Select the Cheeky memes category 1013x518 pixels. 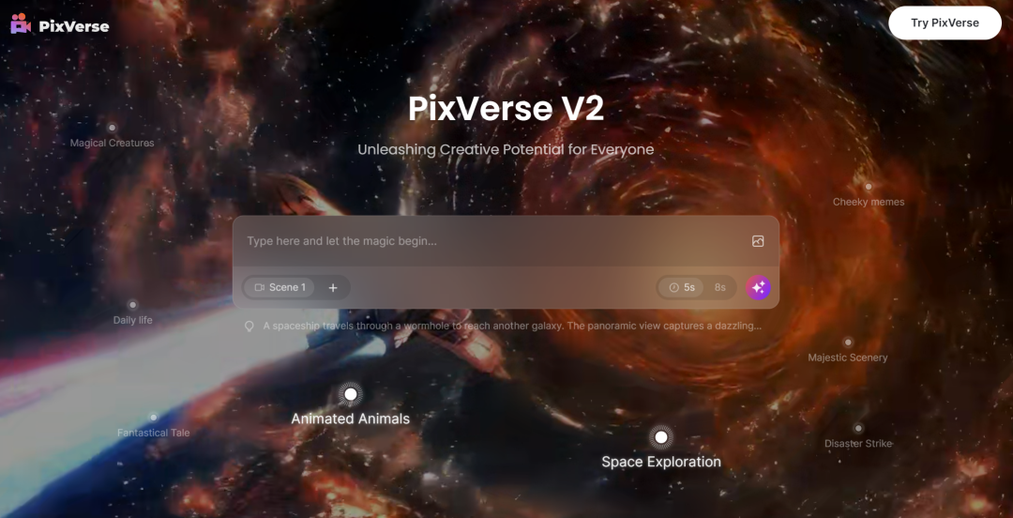(x=869, y=202)
